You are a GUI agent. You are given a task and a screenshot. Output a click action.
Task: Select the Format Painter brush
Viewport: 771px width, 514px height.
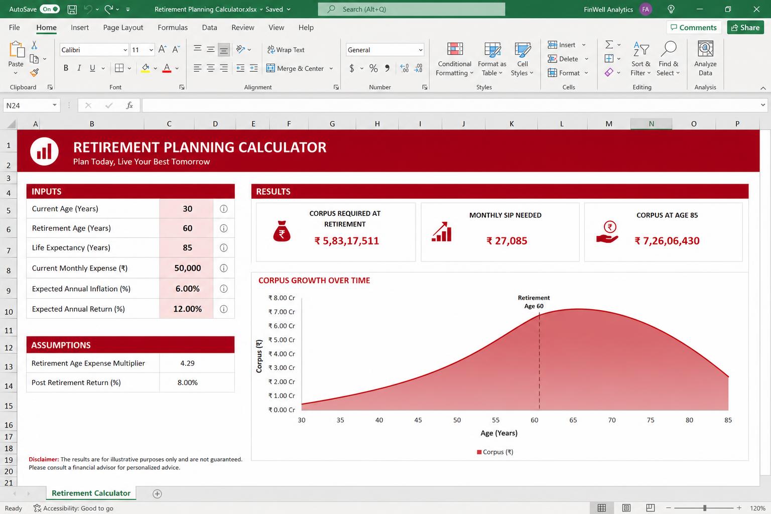[34, 73]
